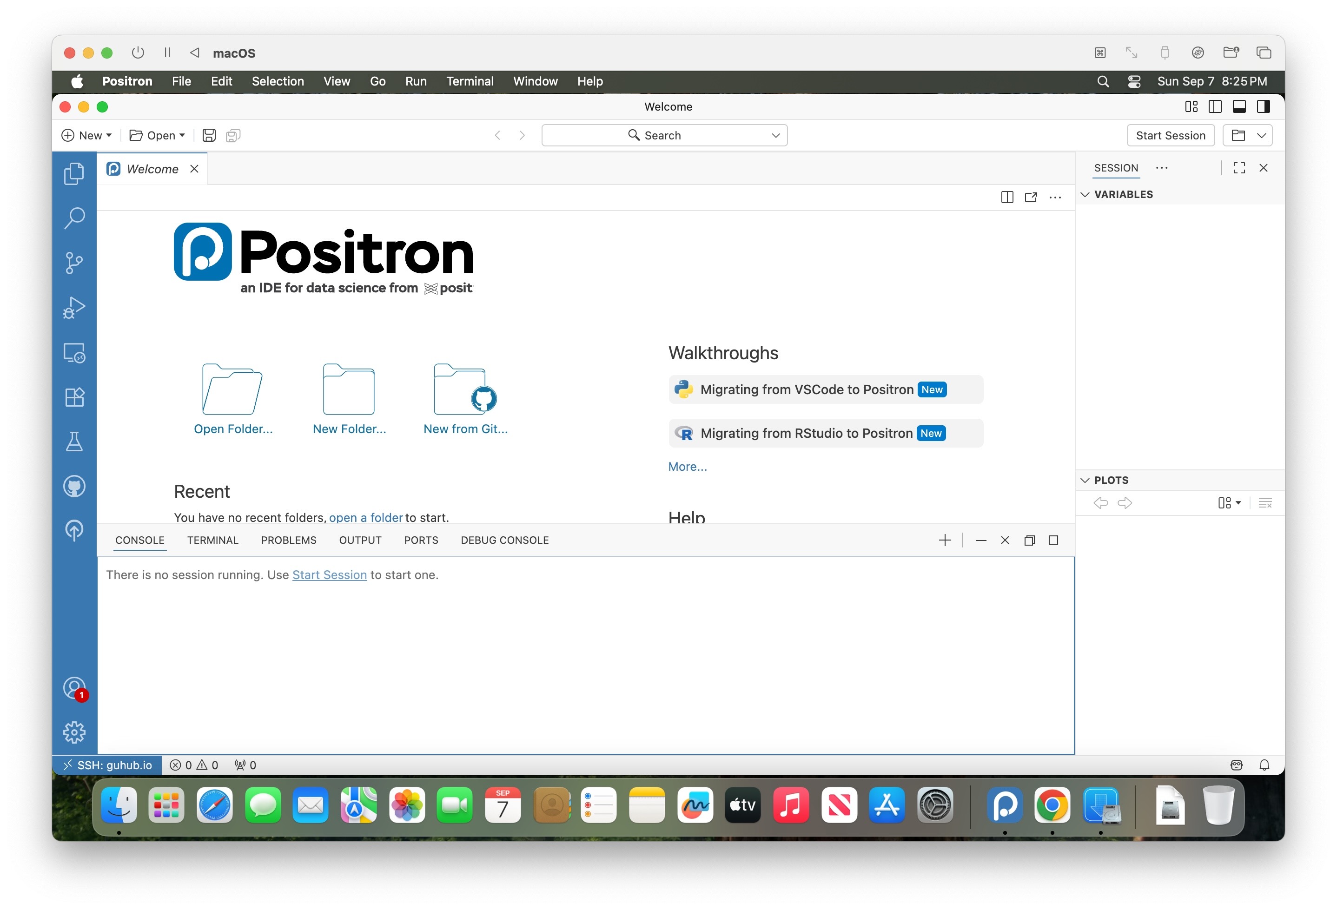Toggle Primary Side Bar visibility
Viewport: 1337px width, 910px height.
pyautogui.click(x=1215, y=106)
